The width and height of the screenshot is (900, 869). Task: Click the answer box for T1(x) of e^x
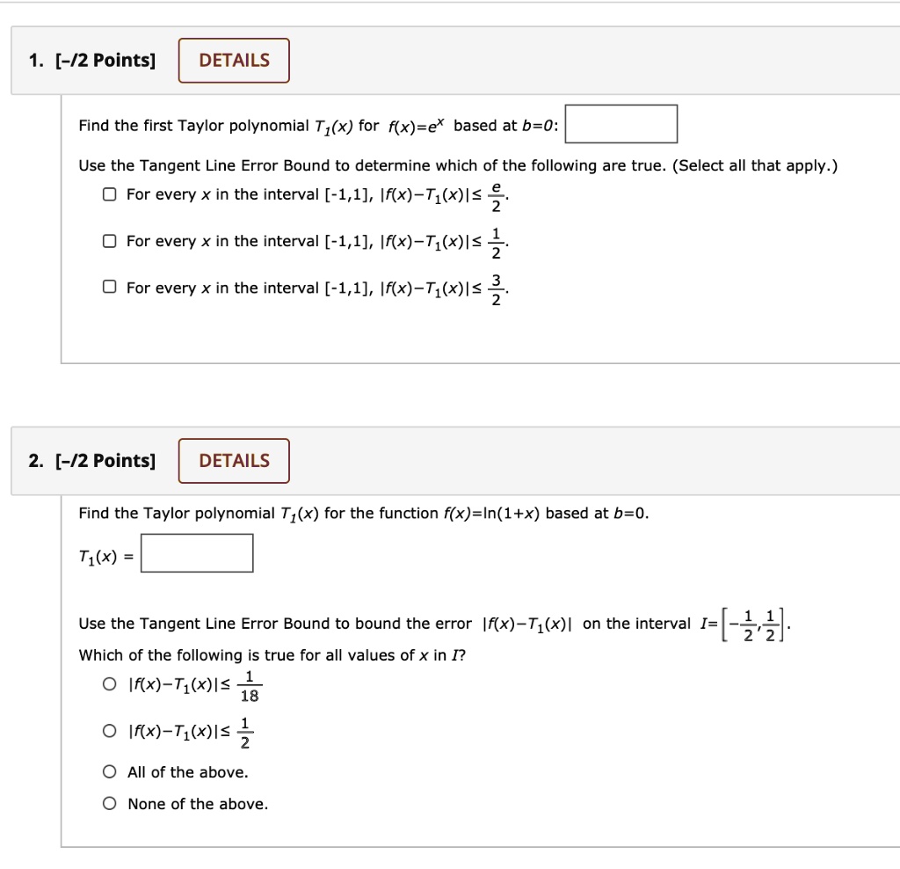point(621,123)
